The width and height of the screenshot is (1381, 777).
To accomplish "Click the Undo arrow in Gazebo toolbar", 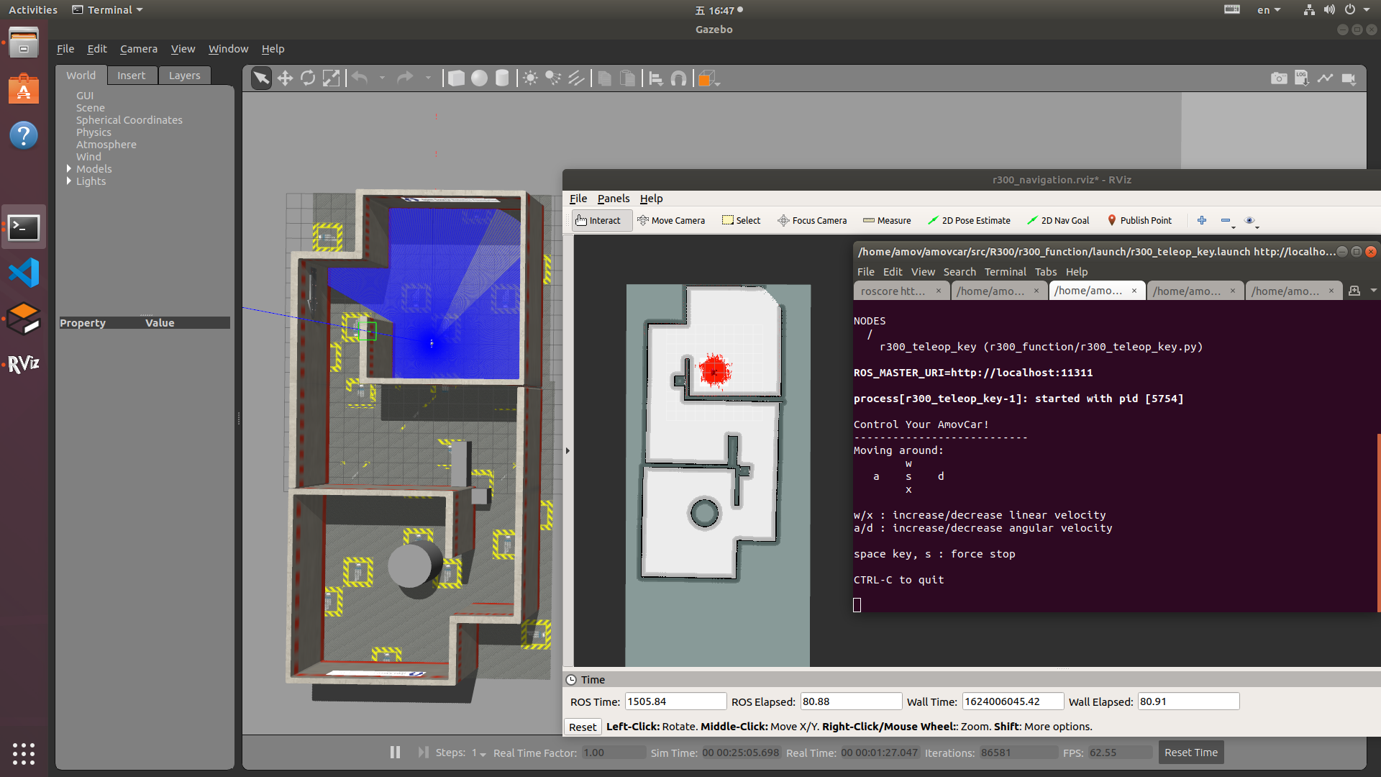I will [360, 78].
